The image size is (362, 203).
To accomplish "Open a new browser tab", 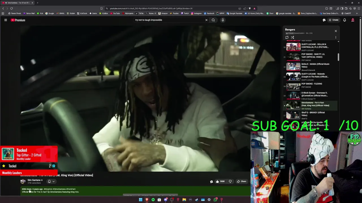I will 37,3.
